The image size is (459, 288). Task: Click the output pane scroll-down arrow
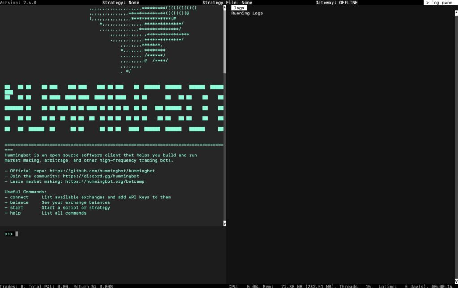click(x=225, y=224)
